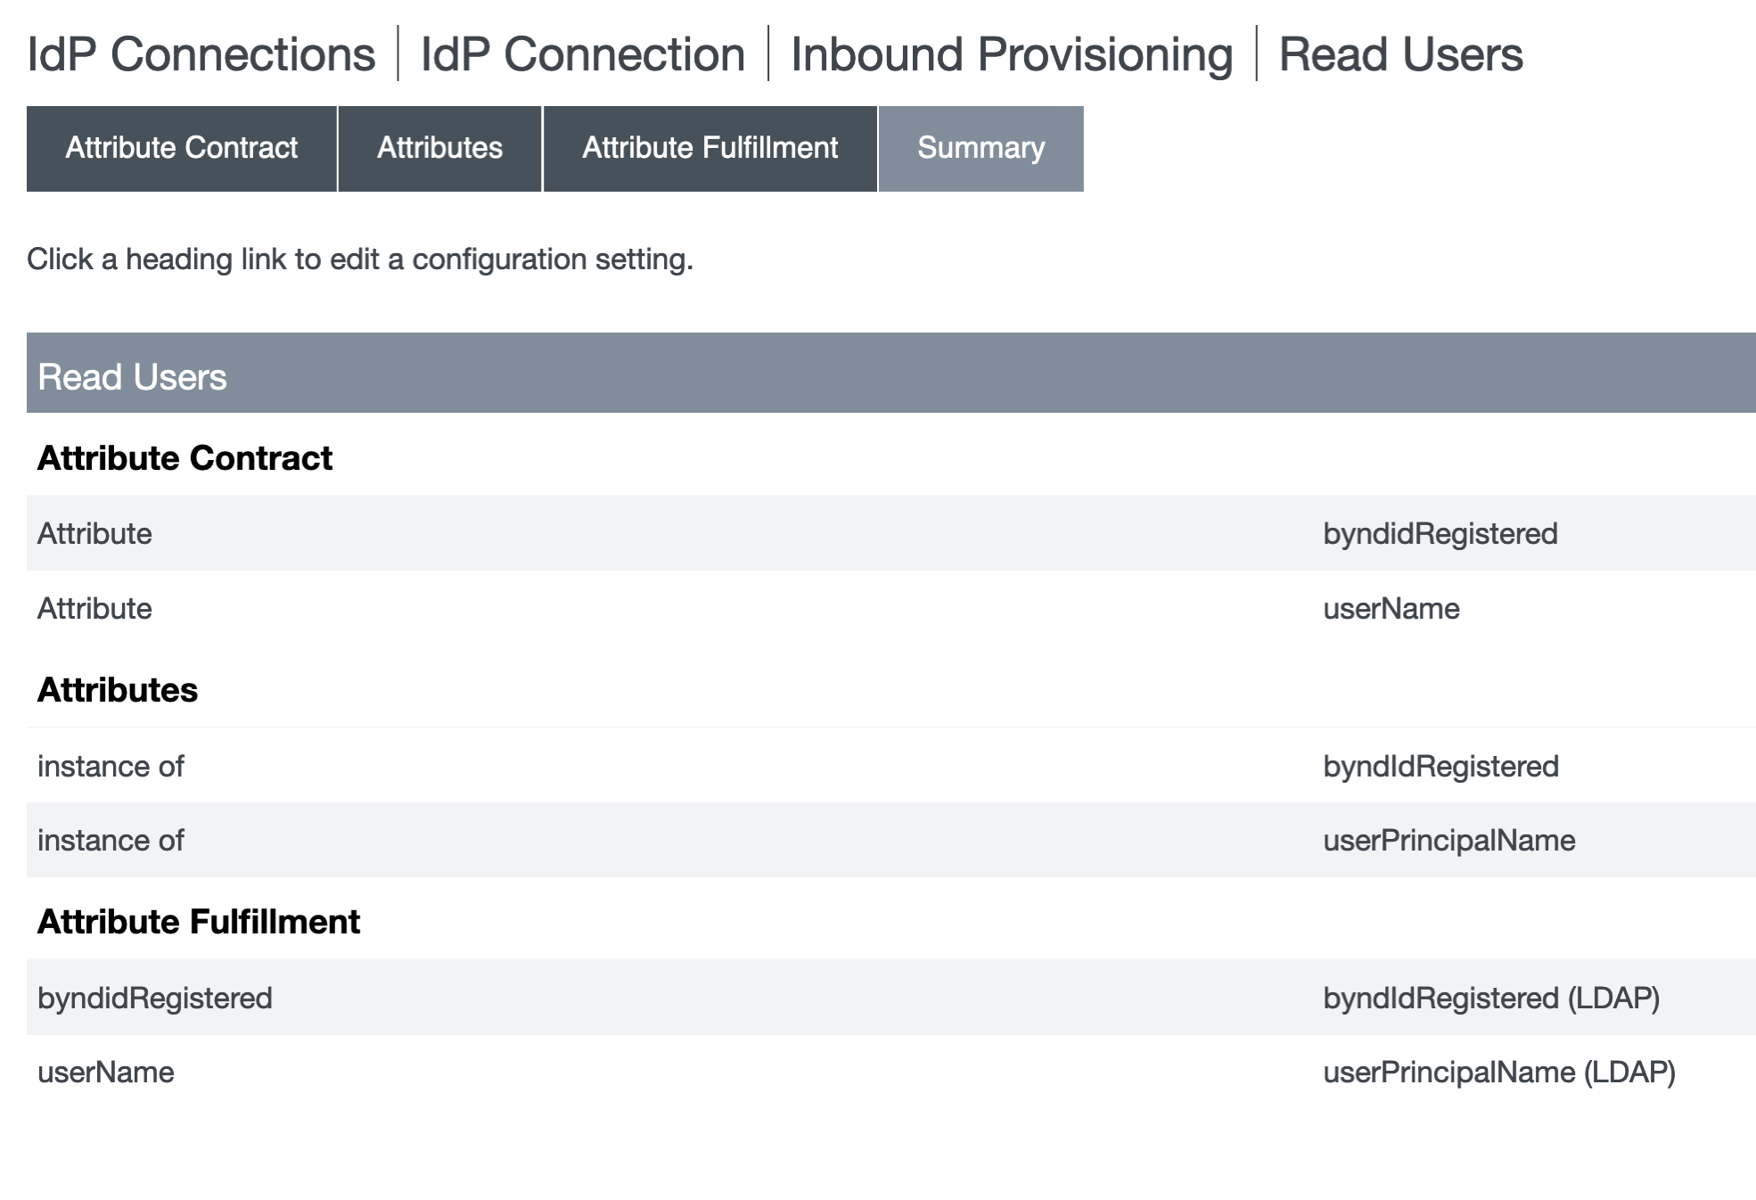Select the Summary tab
Screen dimensions: 1756x1200
(x=981, y=148)
